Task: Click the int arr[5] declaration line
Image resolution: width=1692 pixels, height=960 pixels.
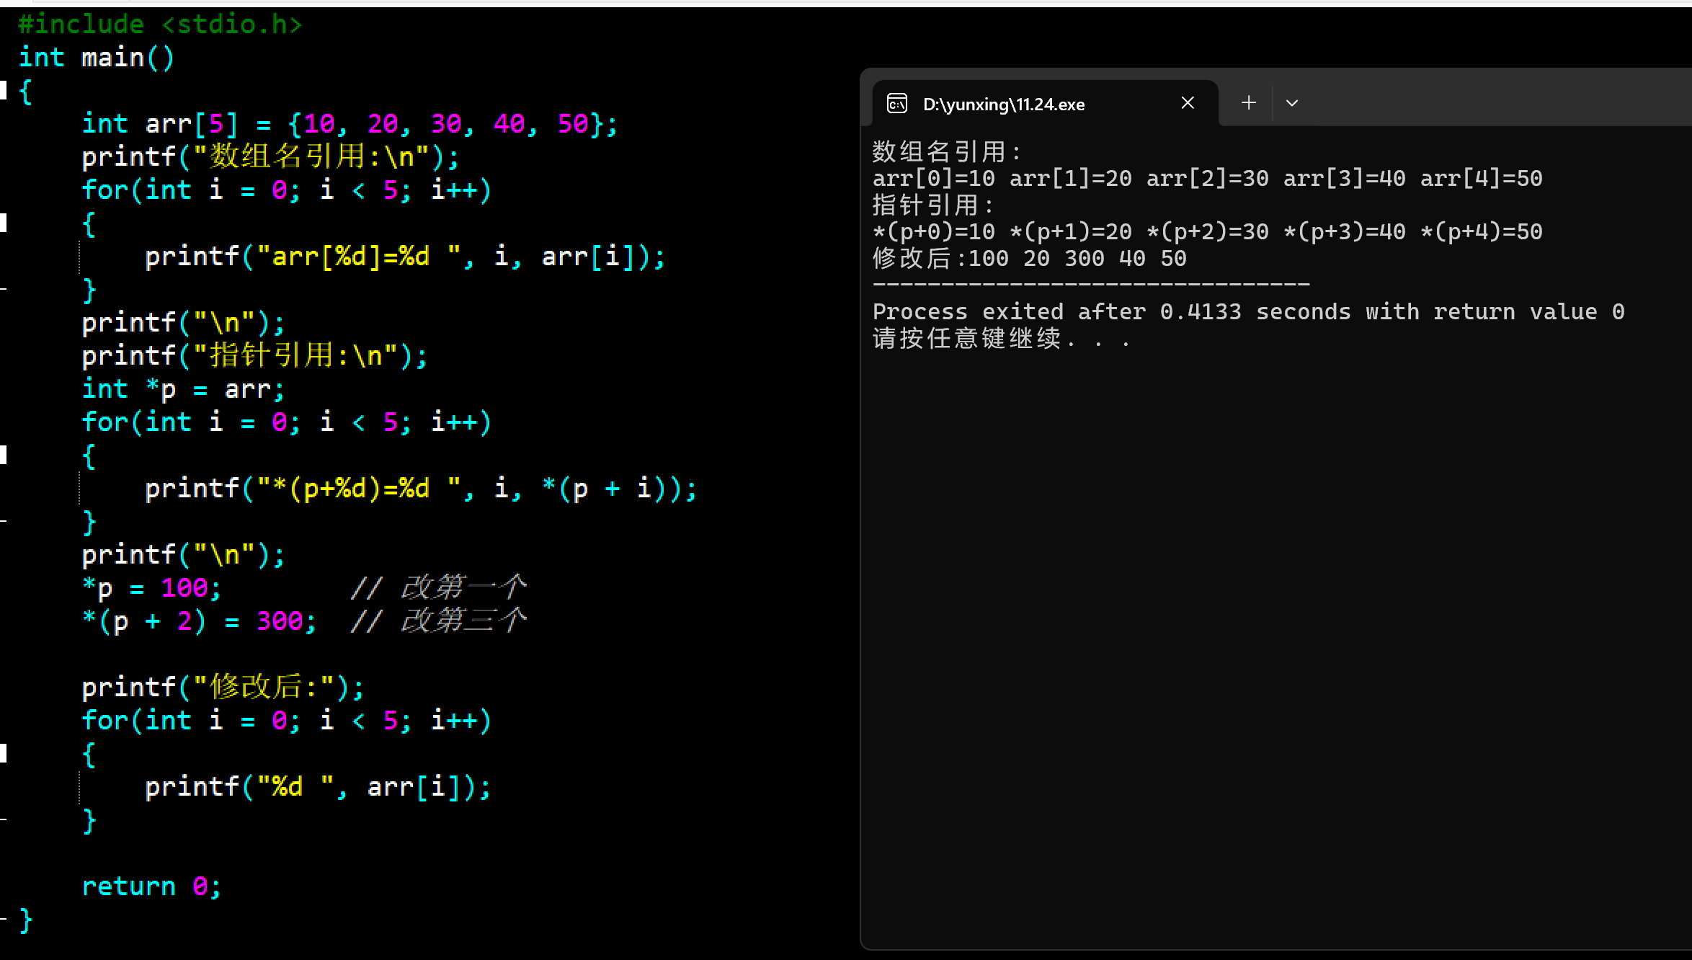Action: coord(349,124)
